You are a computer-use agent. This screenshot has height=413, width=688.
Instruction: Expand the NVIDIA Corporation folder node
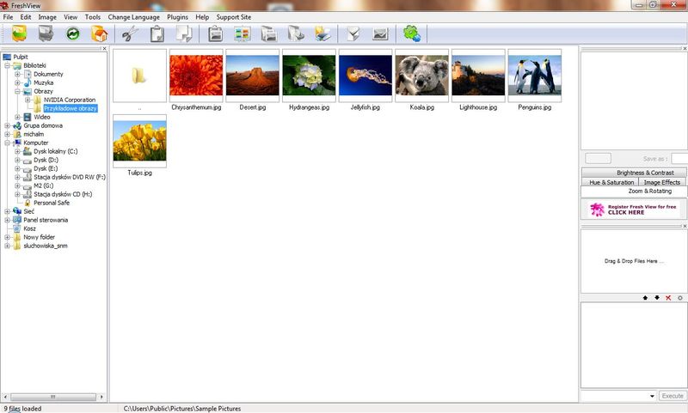coord(28,100)
